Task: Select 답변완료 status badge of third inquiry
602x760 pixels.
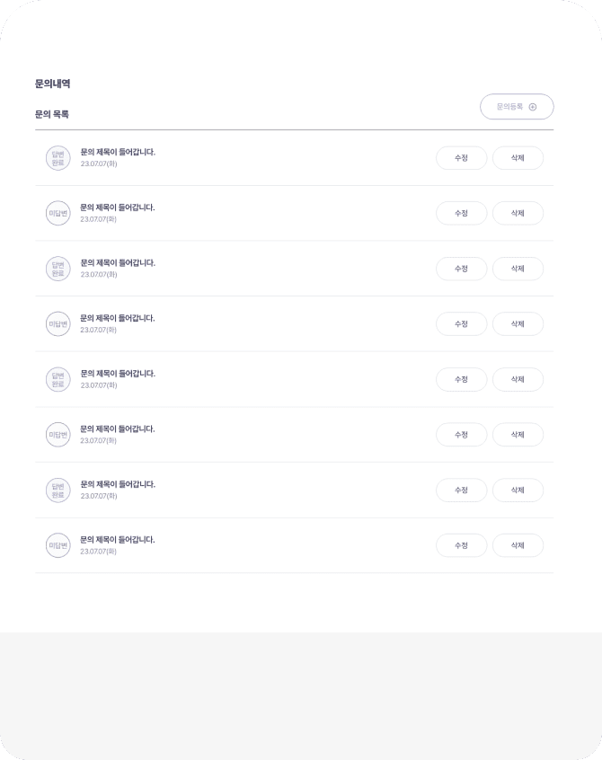Action: [x=58, y=269]
